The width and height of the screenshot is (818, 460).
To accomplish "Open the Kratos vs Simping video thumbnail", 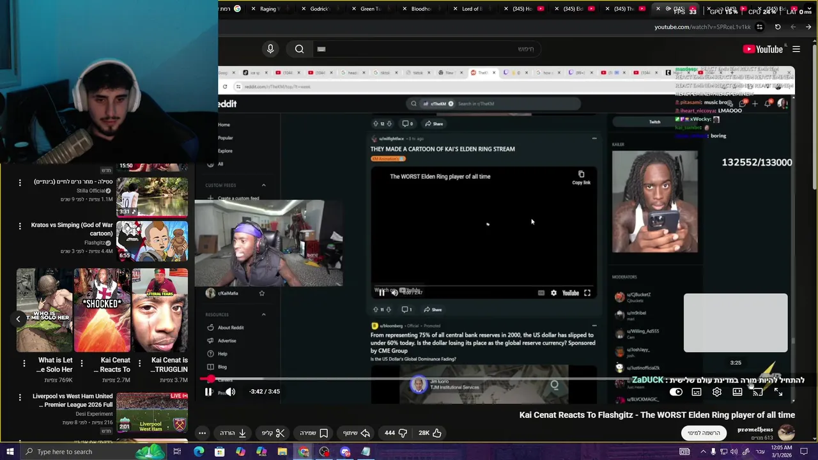I will pyautogui.click(x=152, y=241).
